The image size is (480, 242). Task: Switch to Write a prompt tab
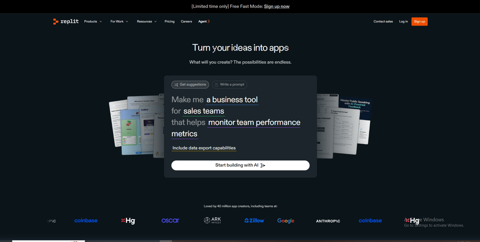coord(229,85)
